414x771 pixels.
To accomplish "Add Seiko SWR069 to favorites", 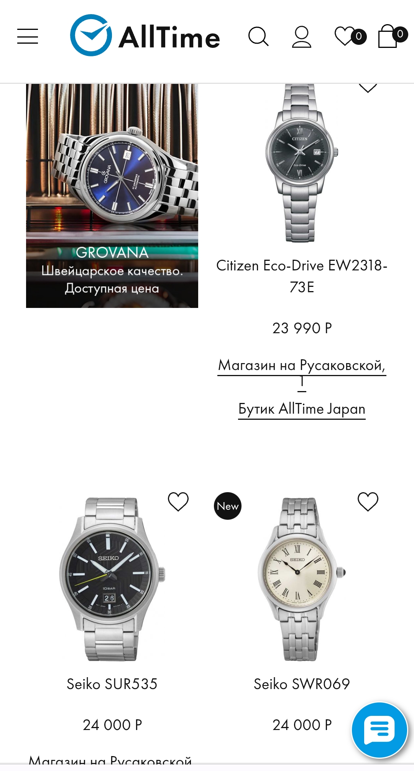I will click(368, 501).
